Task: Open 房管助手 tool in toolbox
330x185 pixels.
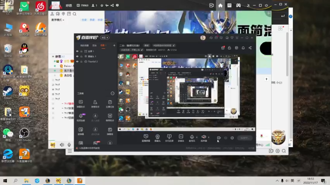Action: [x=95, y=104]
